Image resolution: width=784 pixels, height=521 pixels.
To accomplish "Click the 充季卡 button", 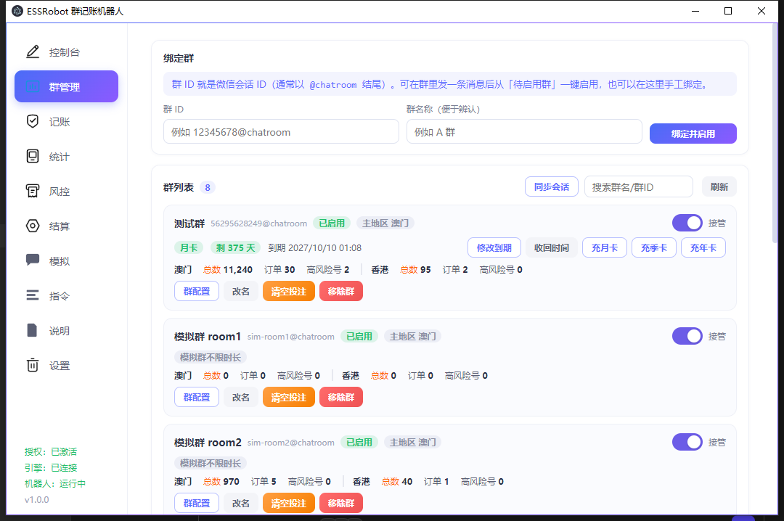I will (x=654, y=247).
